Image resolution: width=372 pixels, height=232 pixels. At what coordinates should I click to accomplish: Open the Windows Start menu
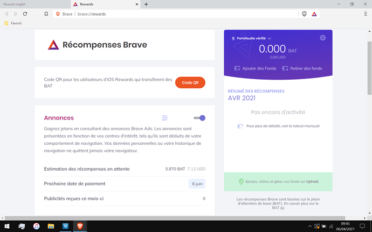(7, 226)
